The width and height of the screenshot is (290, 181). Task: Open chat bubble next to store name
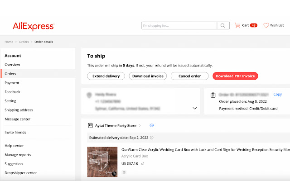pos(151,126)
